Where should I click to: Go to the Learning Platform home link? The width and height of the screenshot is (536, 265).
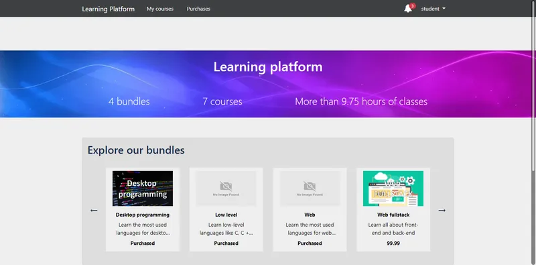click(x=108, y=9)
